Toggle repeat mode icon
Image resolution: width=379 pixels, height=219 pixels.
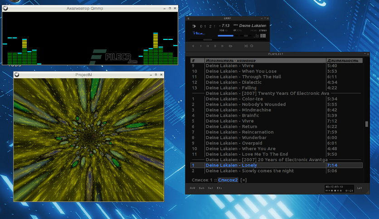click(x=252, y=46)
